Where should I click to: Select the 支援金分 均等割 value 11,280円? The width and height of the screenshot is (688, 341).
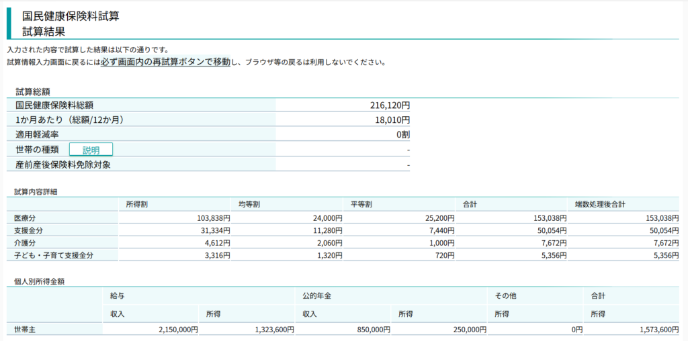328,230
